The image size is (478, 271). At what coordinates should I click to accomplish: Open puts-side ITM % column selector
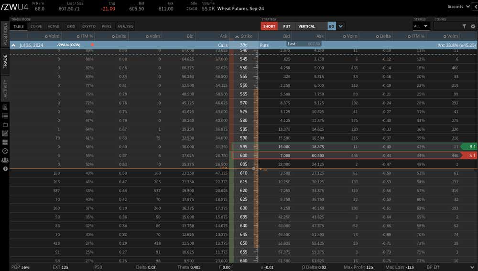pyautogui.click(x=416, y=36)
